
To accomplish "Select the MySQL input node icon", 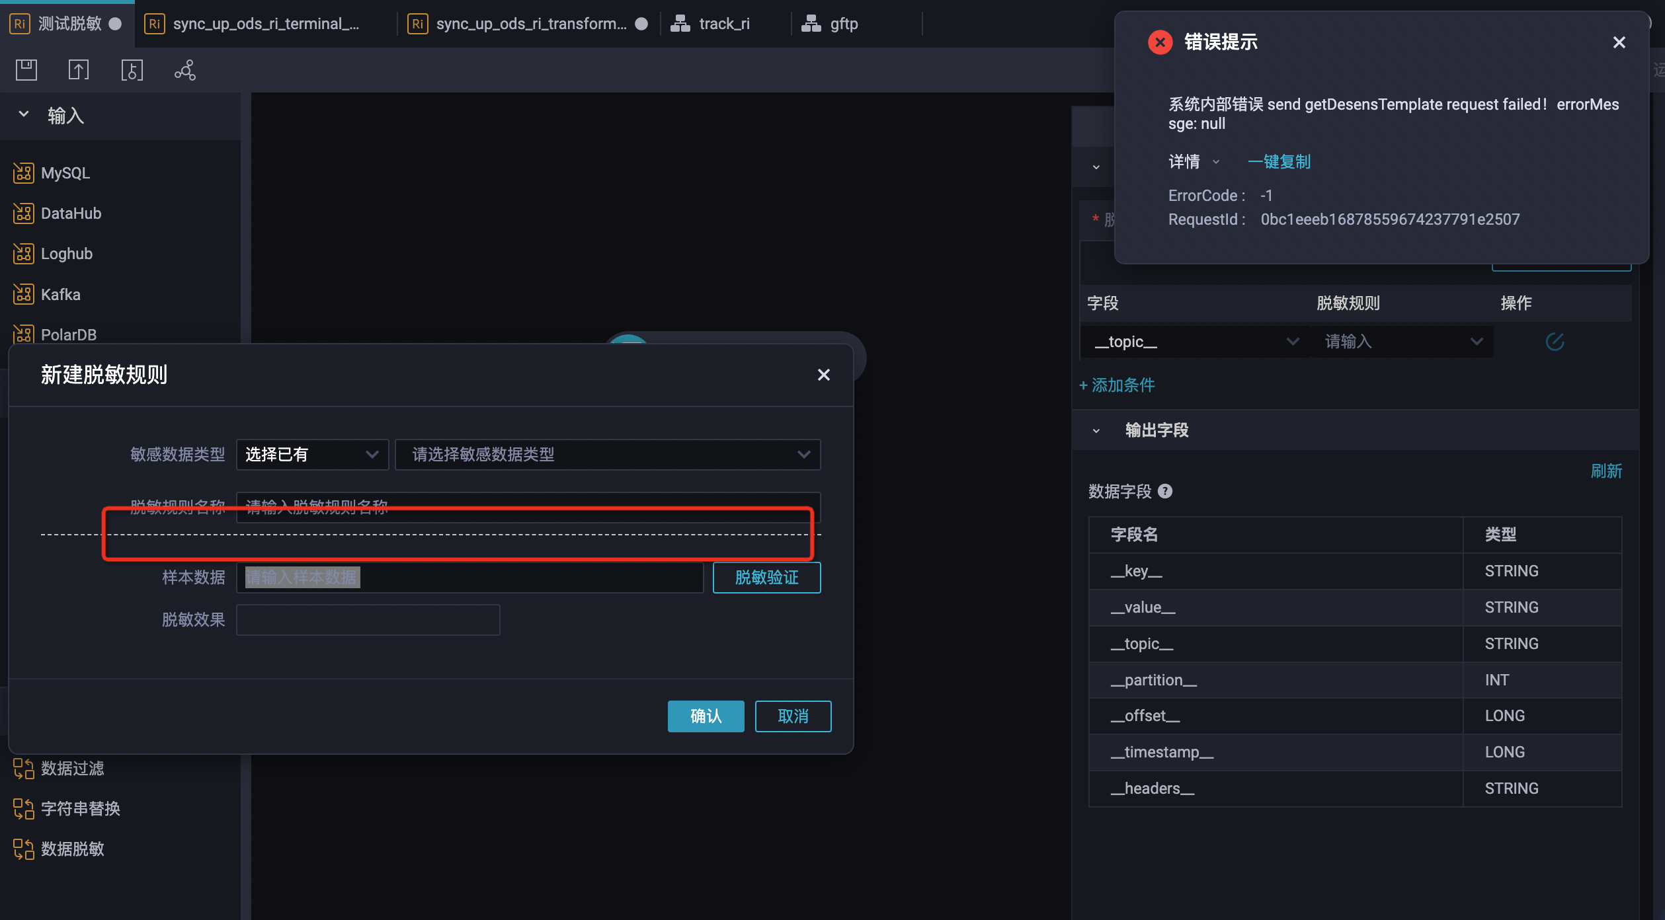I will coord(23,173).
